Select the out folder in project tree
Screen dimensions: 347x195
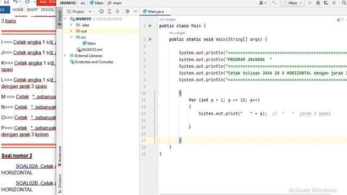tap(81, 31)
